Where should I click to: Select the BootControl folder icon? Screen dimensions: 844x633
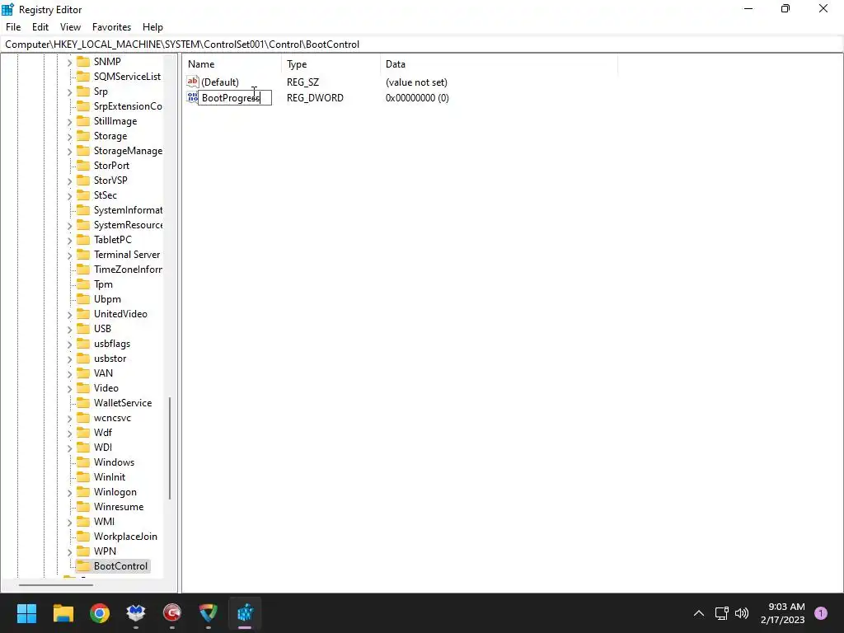pos(83,565)
